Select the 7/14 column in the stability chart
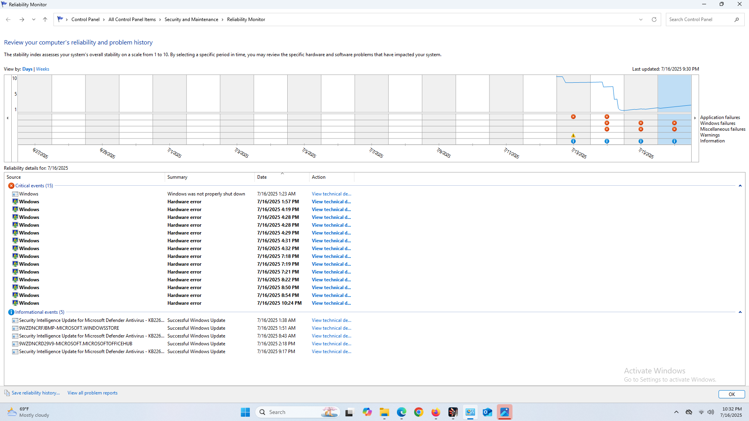This screenshot has width=749, height=421. (607, 94)
